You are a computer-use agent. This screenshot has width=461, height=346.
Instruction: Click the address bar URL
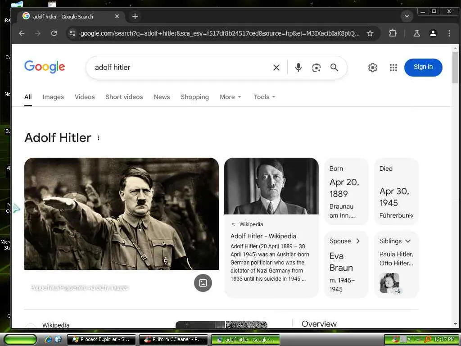pos(220,33)
